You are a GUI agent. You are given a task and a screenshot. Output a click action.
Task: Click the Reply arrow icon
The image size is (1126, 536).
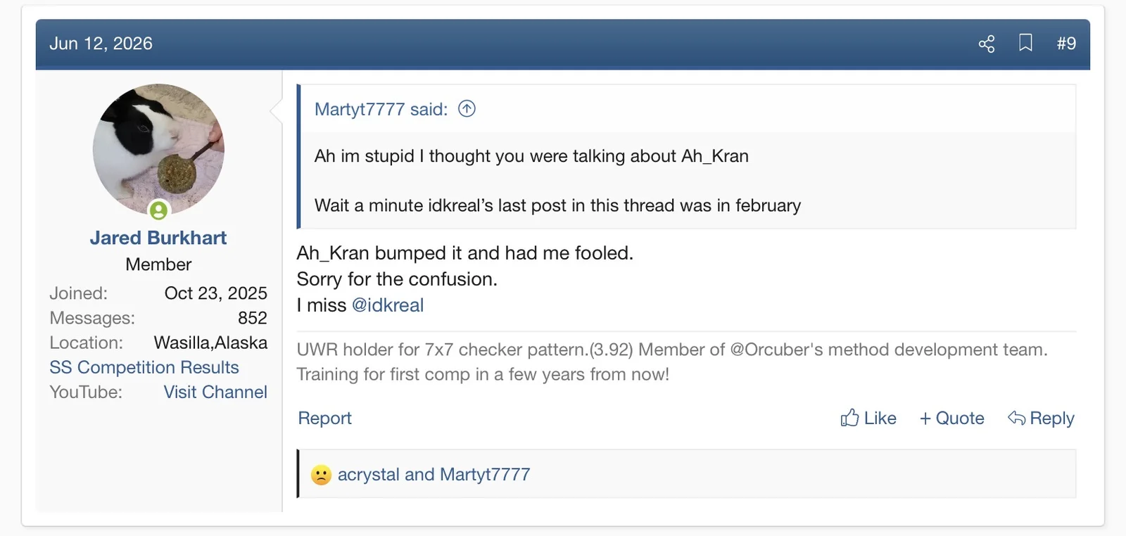pos(1016,418)
